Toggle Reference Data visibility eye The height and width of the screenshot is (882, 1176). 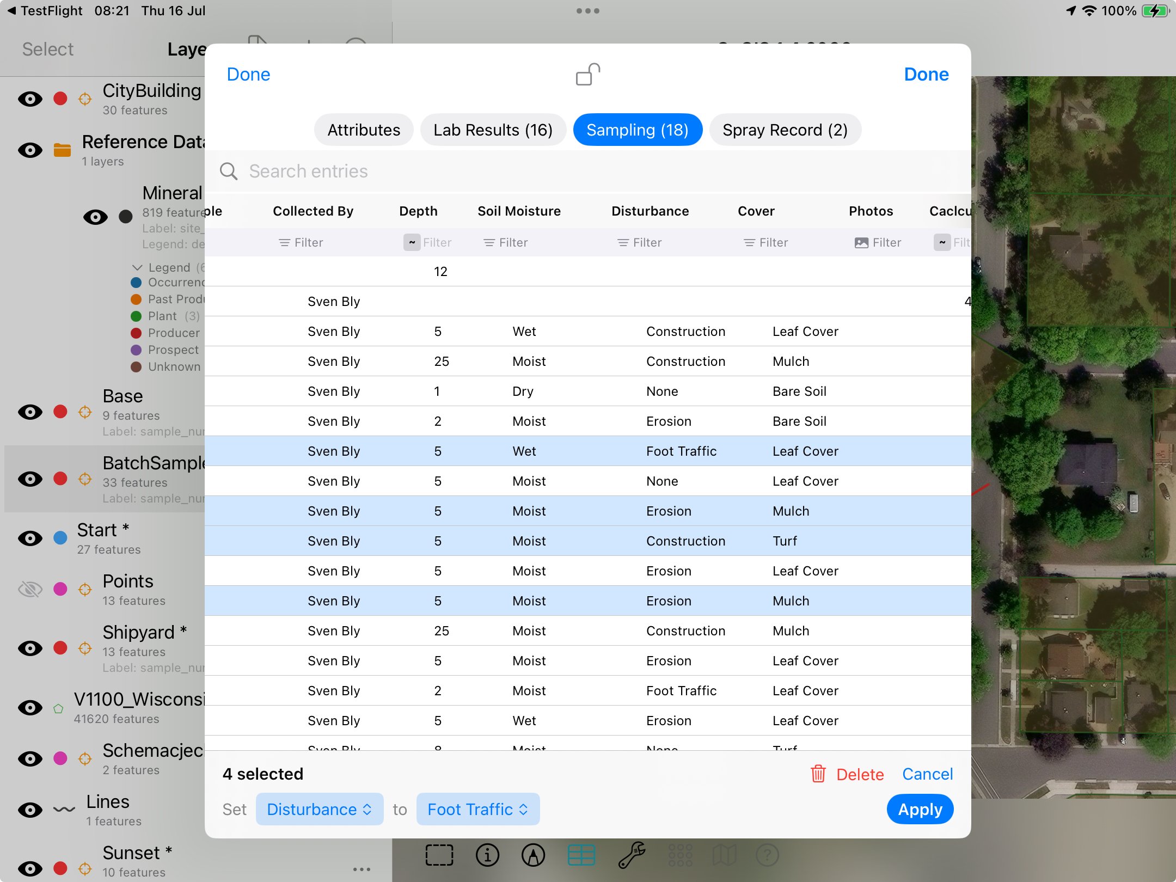[30, 150]
